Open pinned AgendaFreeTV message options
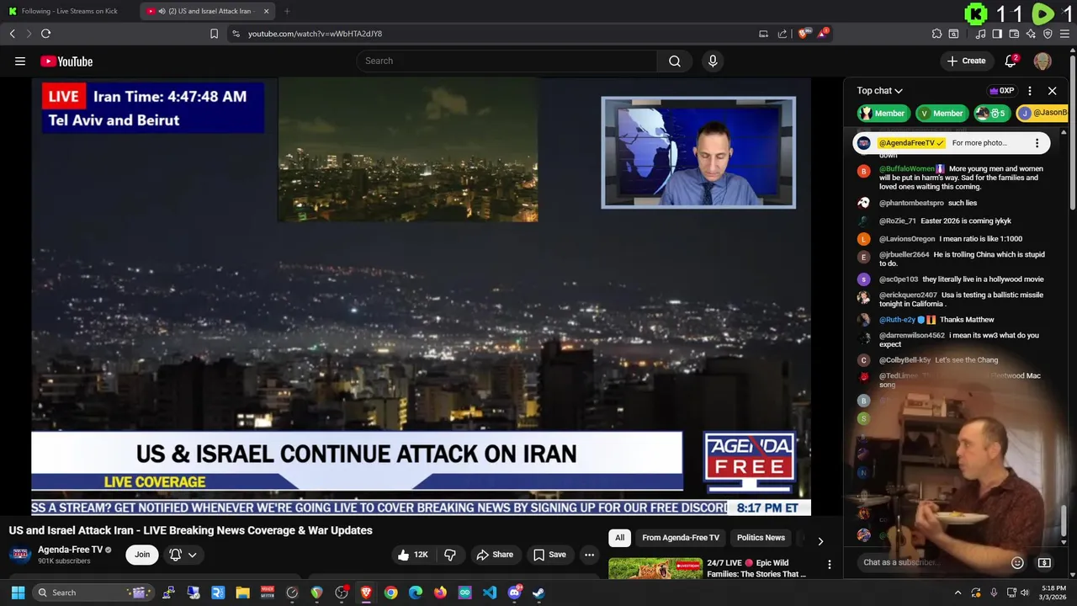Image resolution: width=1077 pixels, height=606 pixels. (1037, 143)
